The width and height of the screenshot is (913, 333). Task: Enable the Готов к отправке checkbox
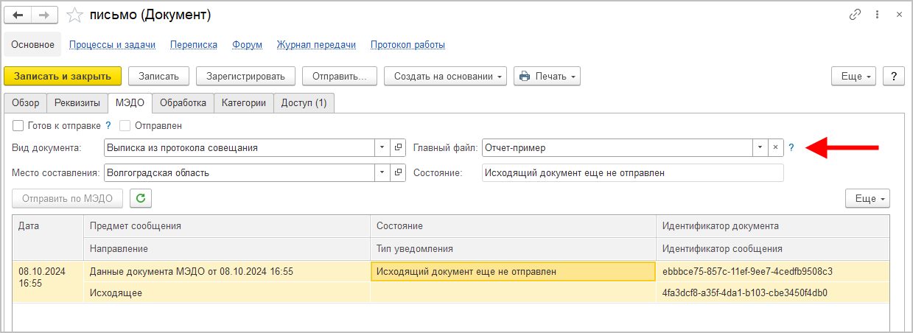[18, 125]
